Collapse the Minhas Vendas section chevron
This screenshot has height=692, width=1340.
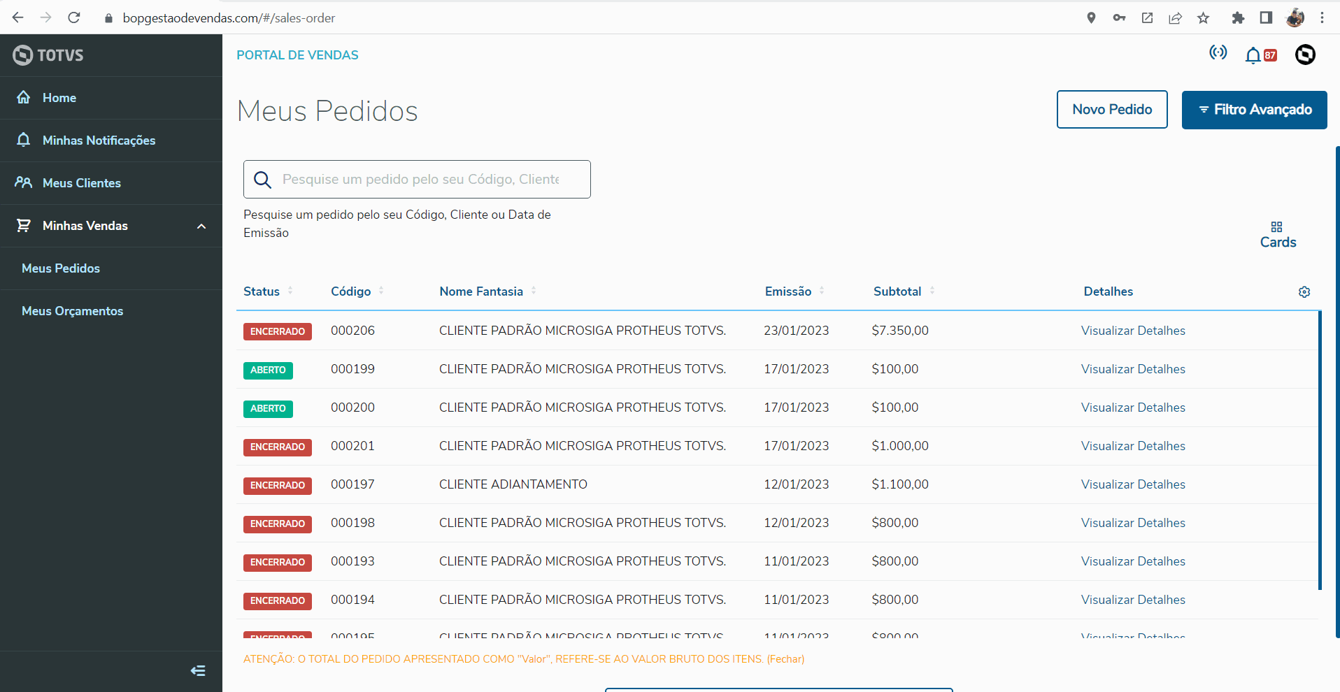point(201,226)
